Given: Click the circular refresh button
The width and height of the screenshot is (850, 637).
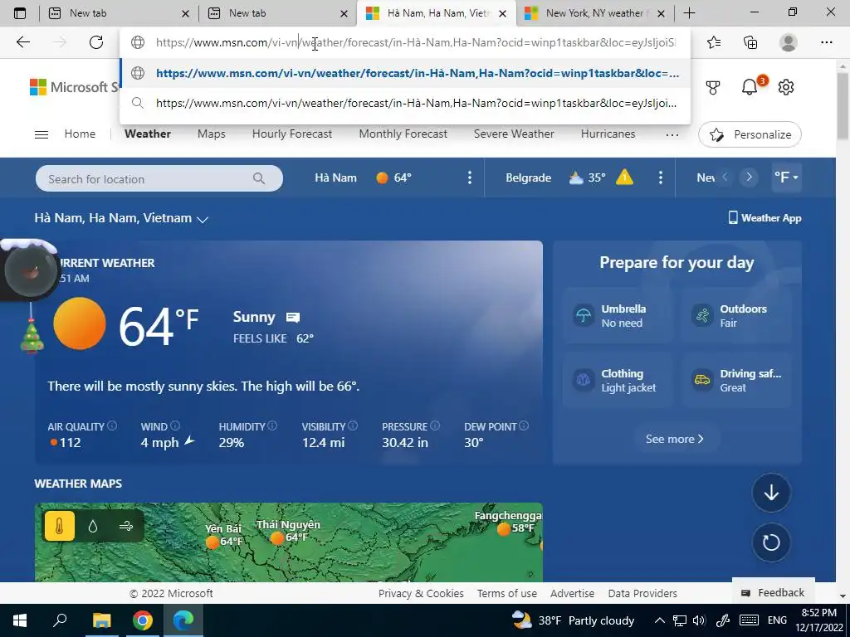Looking at the screenshot, I should (771, 542).
